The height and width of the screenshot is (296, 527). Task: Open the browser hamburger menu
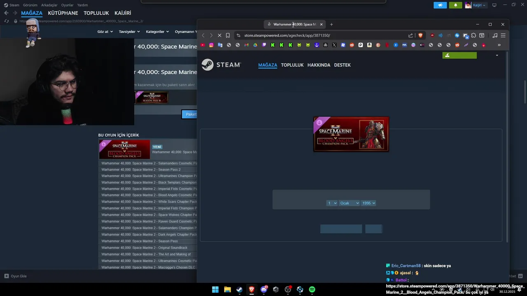click(x=503, y=35)
